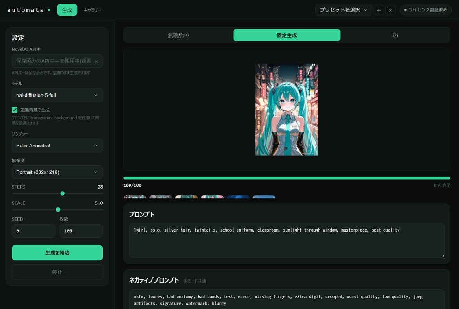Image resolution: width=459 pixels, height=309 pixels.
Task: Select the sixth thumbnail in results strip
Action: 264,197
